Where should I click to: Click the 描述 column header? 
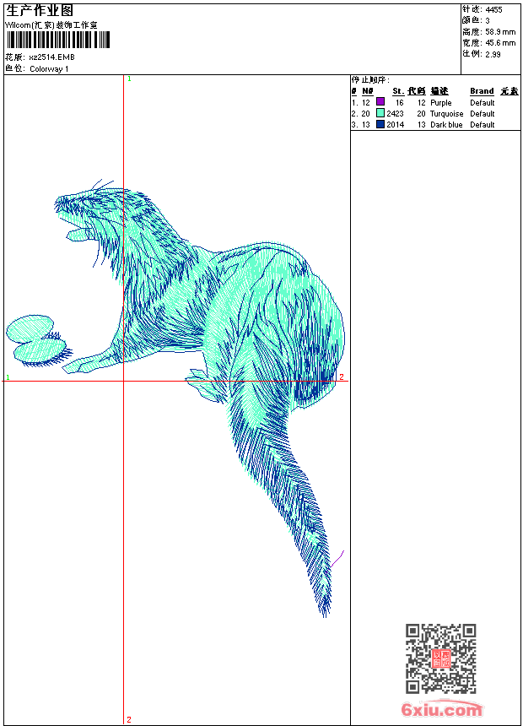(x=439, y=91)
